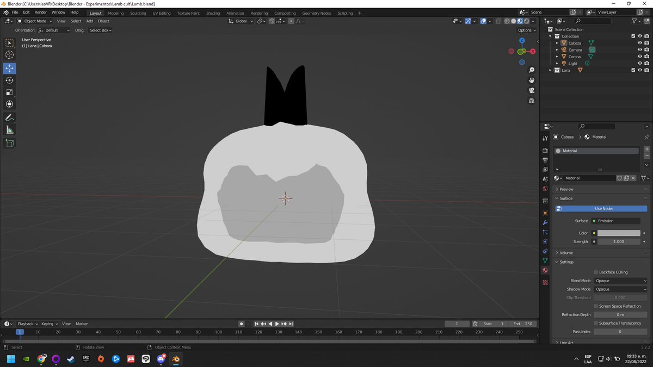The width and height of the screenshot is (653, 367).
Task: Select the Annotate tool
Action: click(x=9, y=118)
